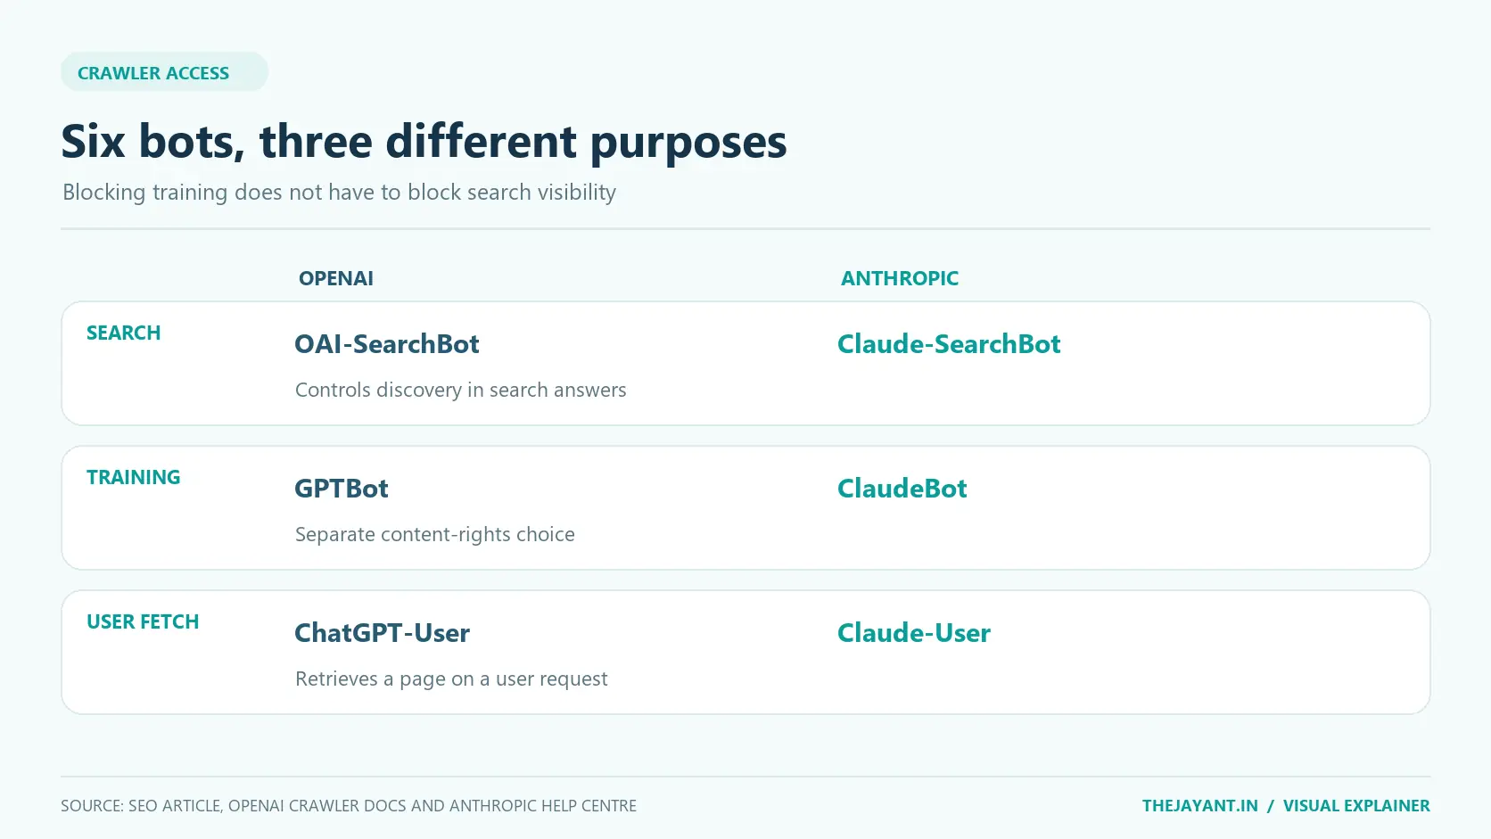1491x839 pixels.
Task: Select the ChatGPT-User name
Action: pos(382,633)
